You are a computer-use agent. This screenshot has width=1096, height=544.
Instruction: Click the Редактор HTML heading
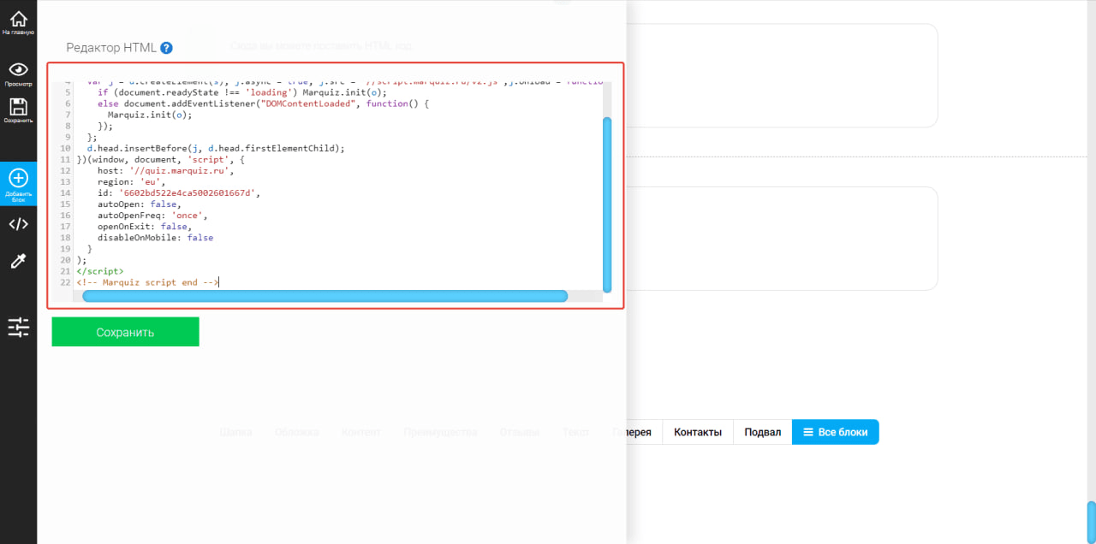pyautogui.click(x=111, y=48)
